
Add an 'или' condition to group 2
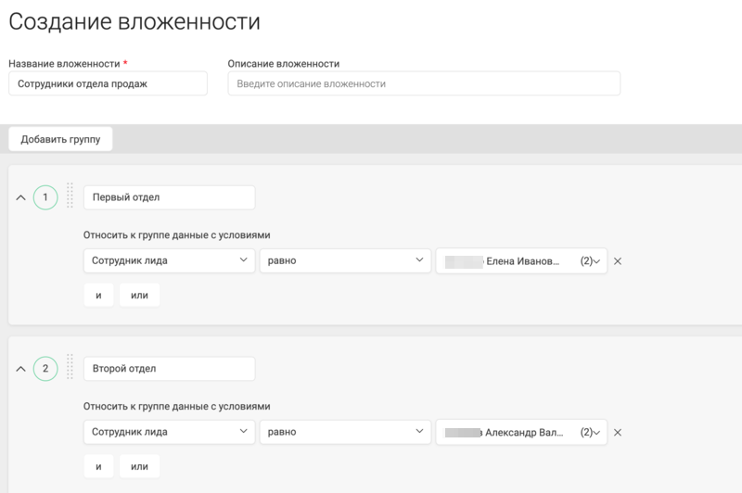click(x=139, y=466)
